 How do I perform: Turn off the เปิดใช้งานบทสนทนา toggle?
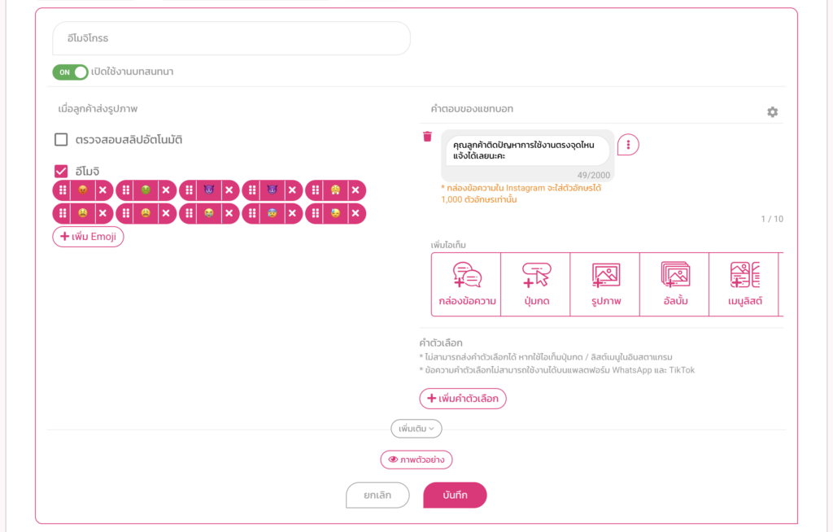coord(71,72)
